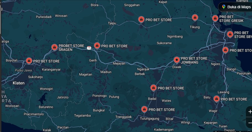Click the store marker northeast of Tjepu

point(141,19)
